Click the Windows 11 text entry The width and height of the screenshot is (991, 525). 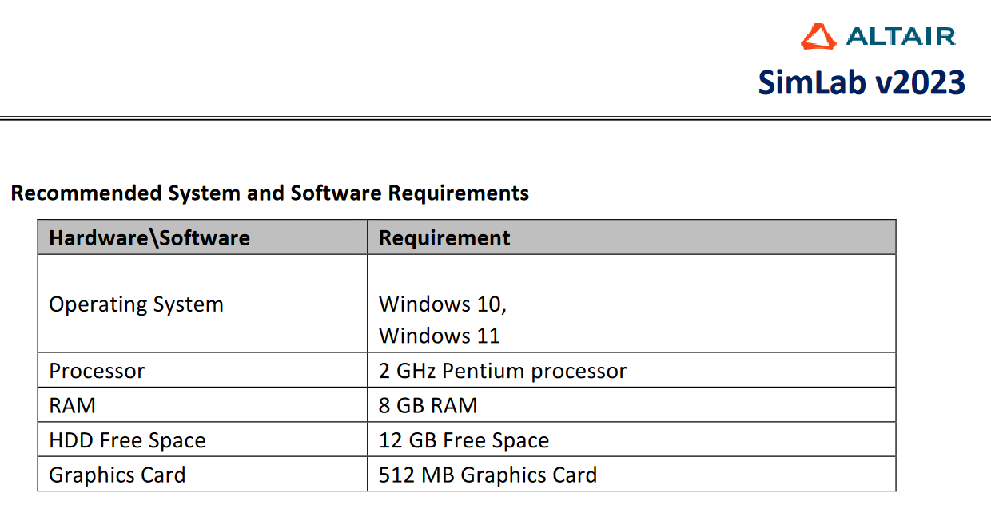coord(440,336)
